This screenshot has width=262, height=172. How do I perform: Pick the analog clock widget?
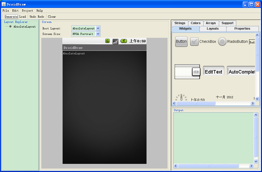(181, 97)
